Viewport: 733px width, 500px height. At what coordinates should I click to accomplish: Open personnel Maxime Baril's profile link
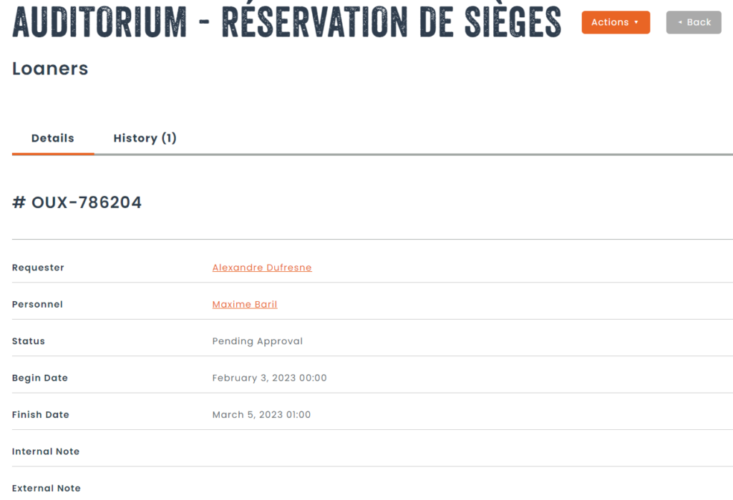coord(245,305)
